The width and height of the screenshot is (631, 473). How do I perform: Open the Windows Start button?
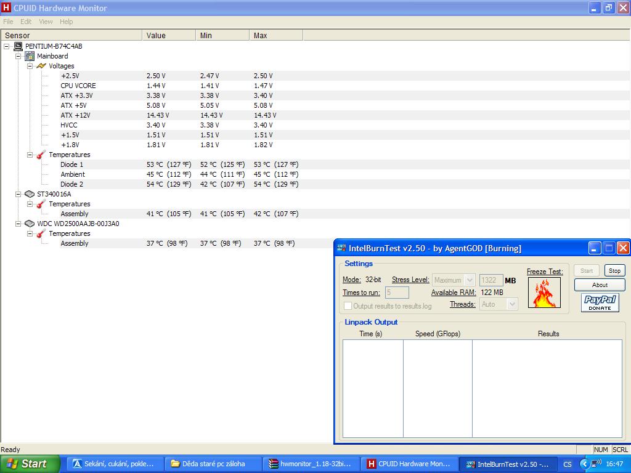click(30, 464)
